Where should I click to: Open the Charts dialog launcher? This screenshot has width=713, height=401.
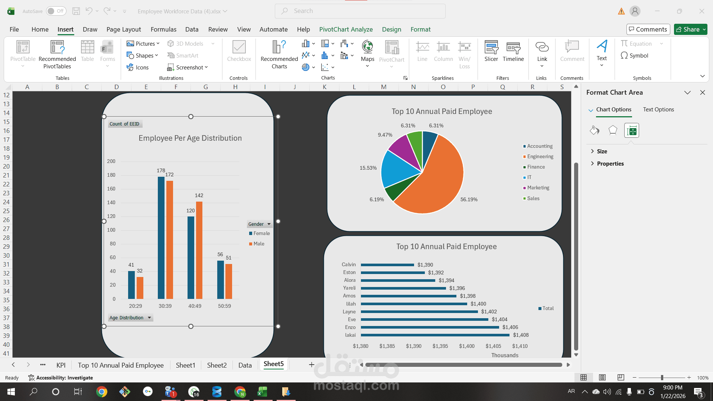pyautogui.click(x=405, y=78)
